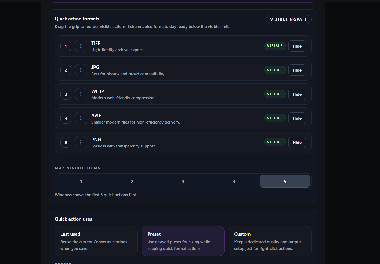Click the Visible Now: 5 badge
The height and width of the screenshot is (264, 380).
point(288,20)
